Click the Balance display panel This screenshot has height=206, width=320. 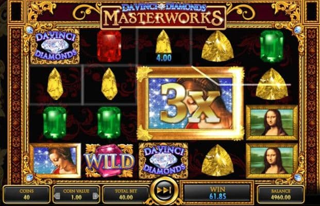pyautogui.click(x=280, y=194)
